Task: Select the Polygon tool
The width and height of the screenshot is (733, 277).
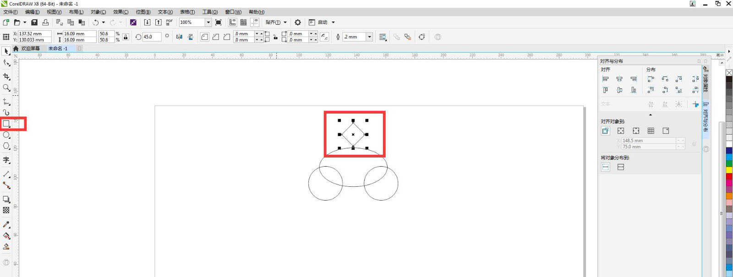Action: tap(6, 146)
